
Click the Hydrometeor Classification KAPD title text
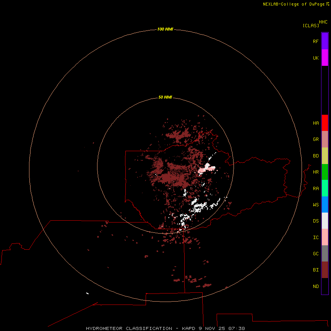[165, 328]
